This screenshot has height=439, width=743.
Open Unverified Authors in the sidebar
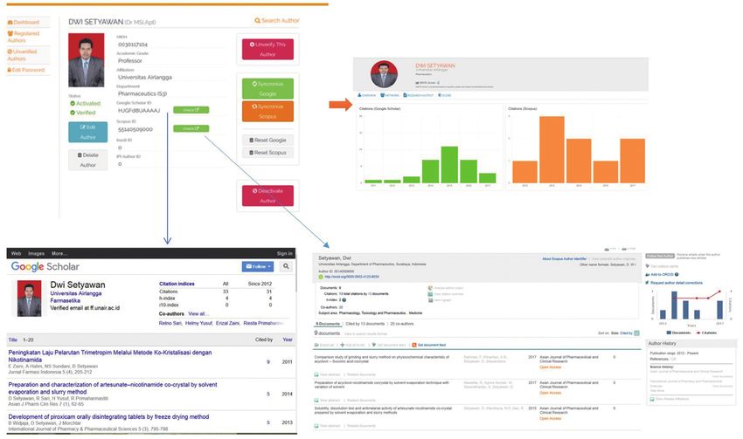tap(22, 55)
